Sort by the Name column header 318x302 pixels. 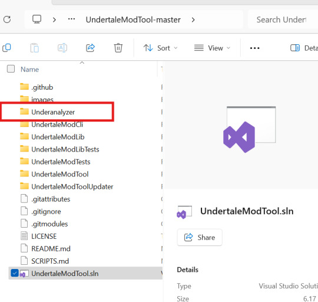tap(29, 70)
